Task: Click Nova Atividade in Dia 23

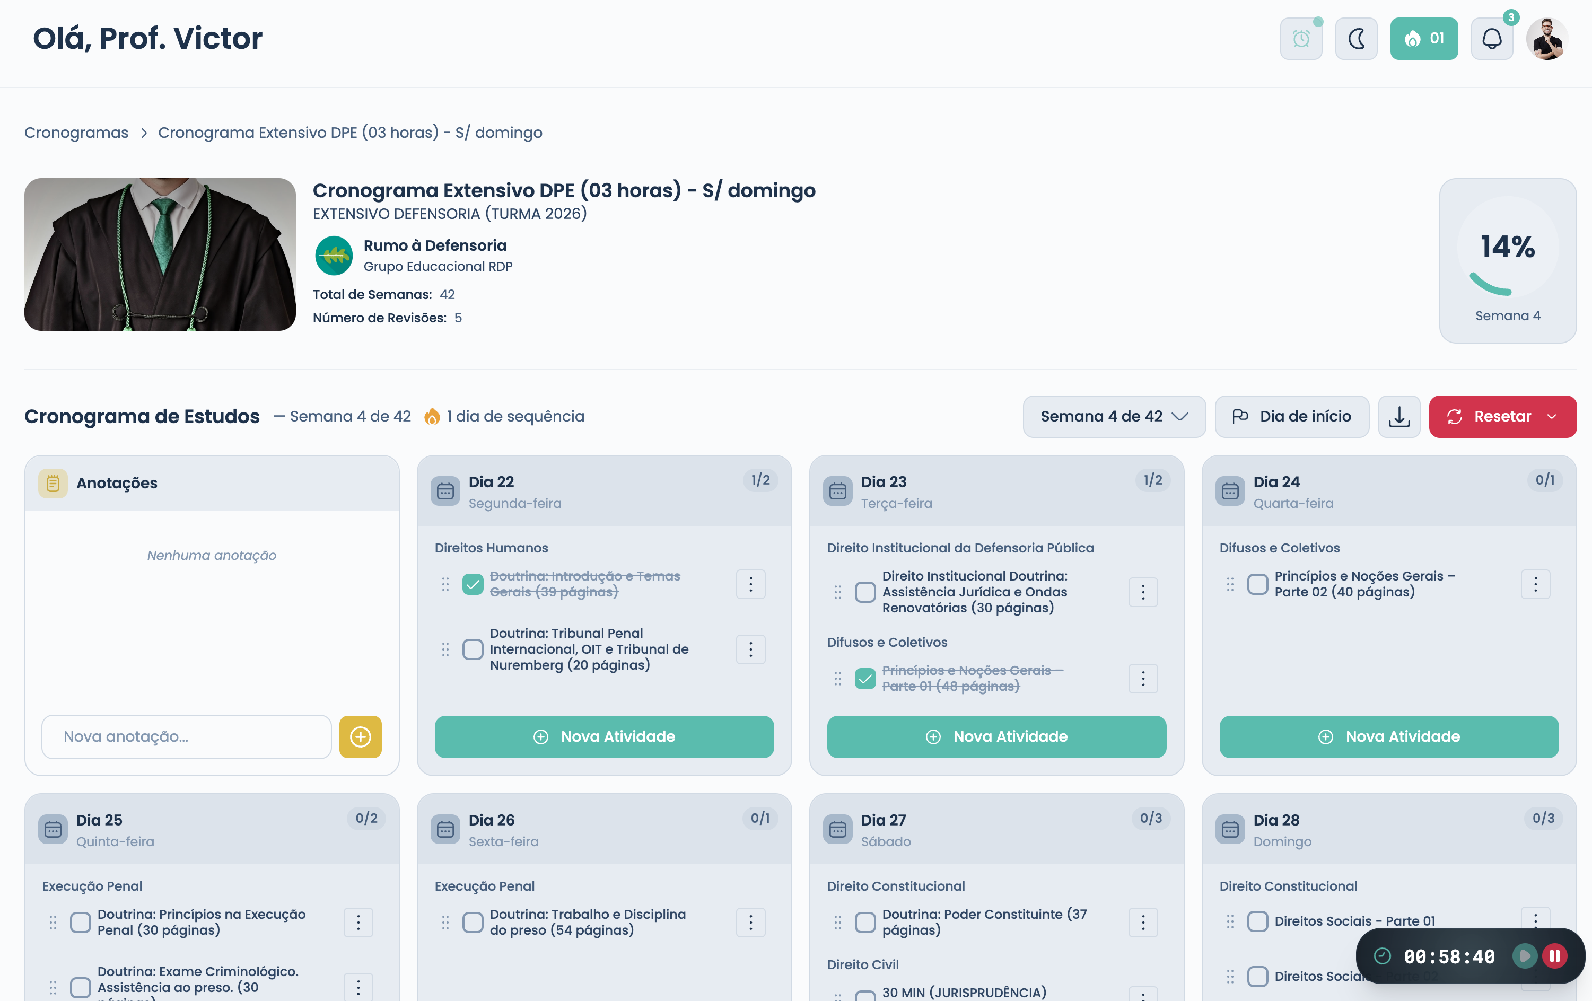Action: point(996,736)
